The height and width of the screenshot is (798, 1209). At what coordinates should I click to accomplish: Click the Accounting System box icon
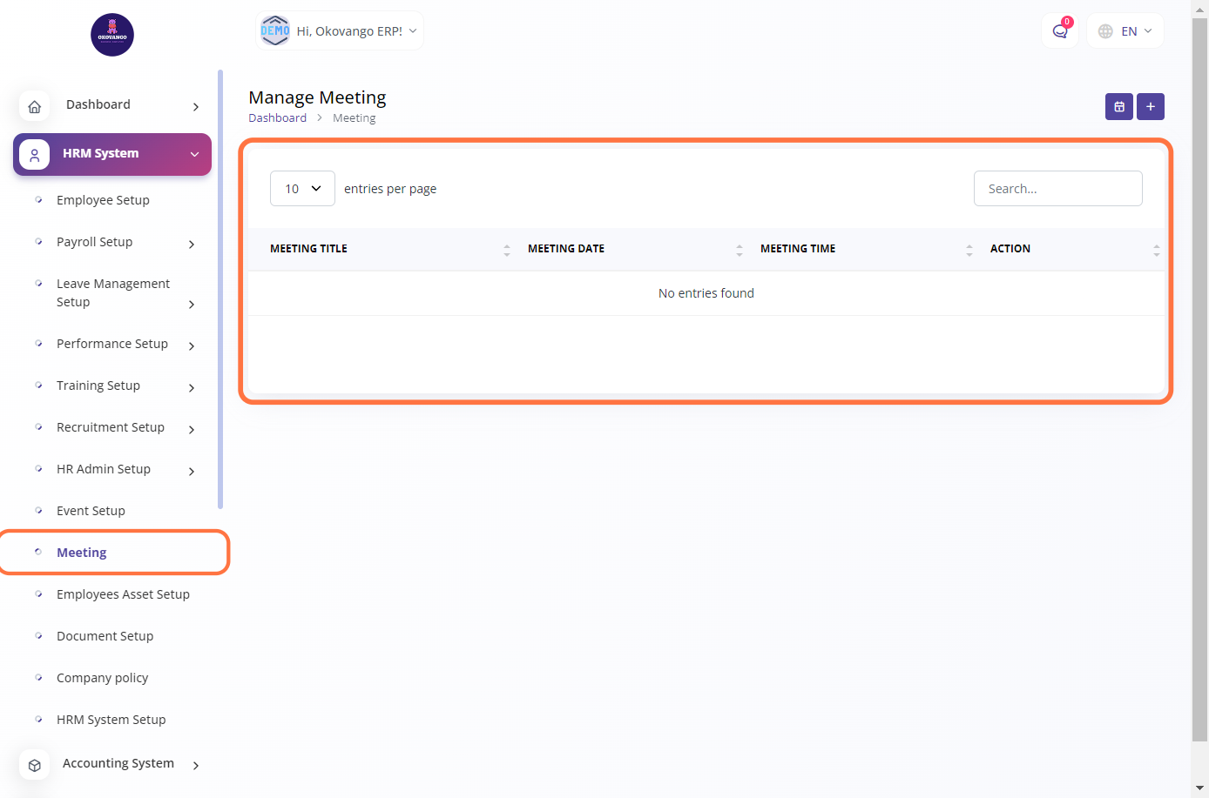tap(34, 765)
